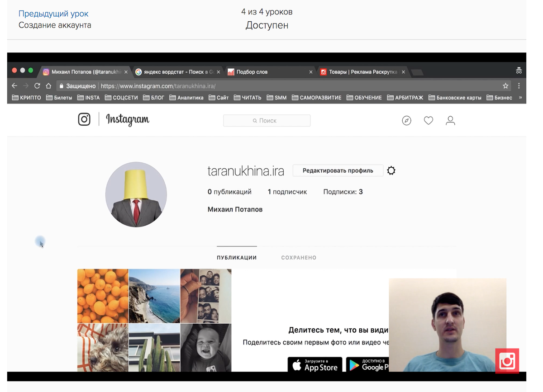The height and width of the screenshot is (392, 543).
Task: Open the INSTA bookmarks folder
Action: tap(89, 98)
